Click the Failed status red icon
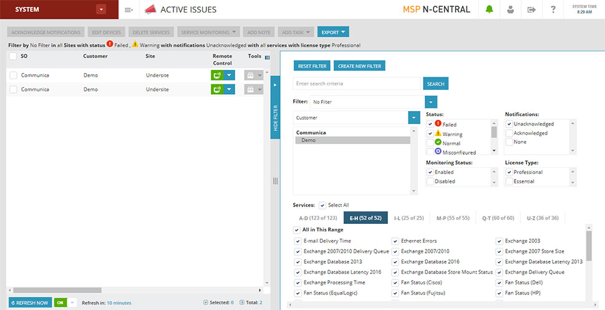Viewport: 605px width, 310px height. click(x=438, y=124)
